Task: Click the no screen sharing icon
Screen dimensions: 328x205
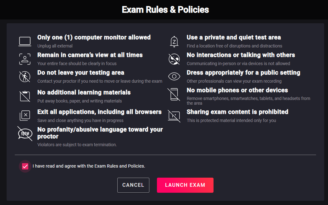Action: point(174,116)
